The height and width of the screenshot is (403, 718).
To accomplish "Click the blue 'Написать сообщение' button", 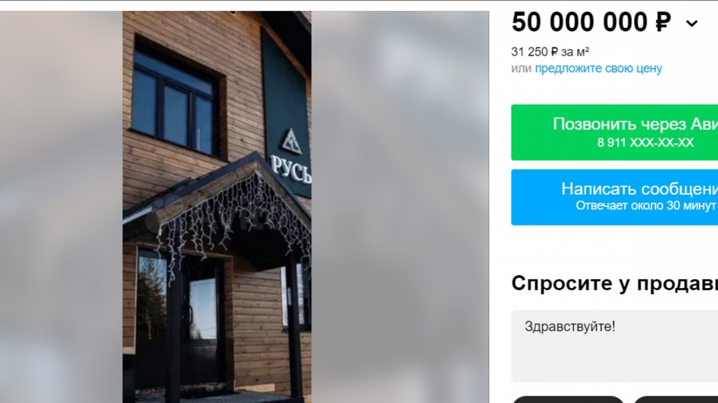I will tap(614, 197).
